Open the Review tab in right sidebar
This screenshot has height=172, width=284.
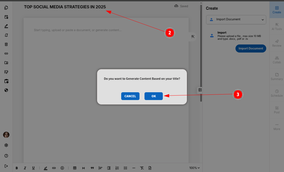[277, 43]
